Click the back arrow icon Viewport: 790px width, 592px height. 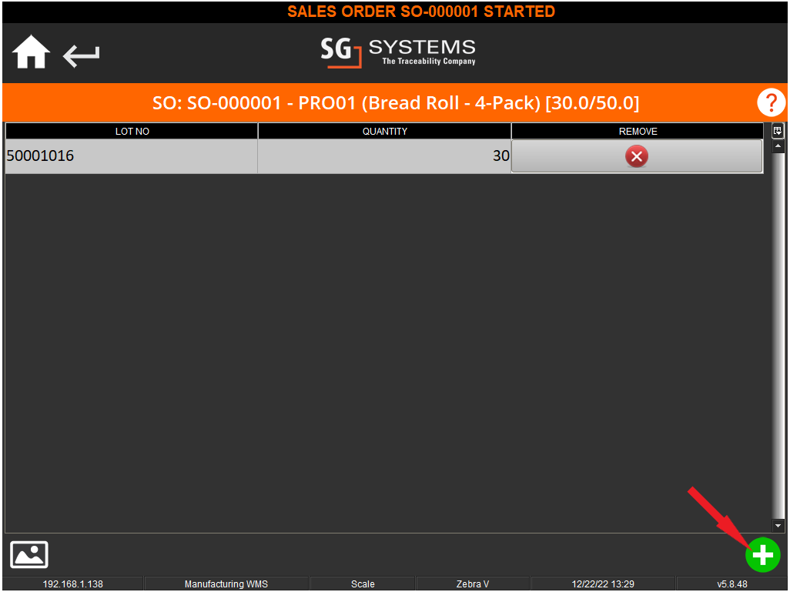click(x=82, y=55)
